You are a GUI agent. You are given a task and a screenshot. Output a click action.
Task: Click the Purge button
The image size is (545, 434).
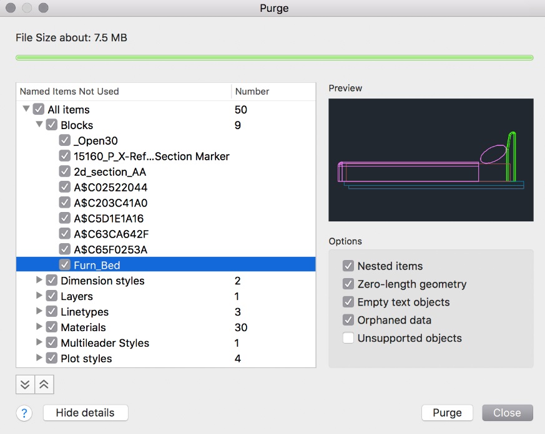click(447, 413)
